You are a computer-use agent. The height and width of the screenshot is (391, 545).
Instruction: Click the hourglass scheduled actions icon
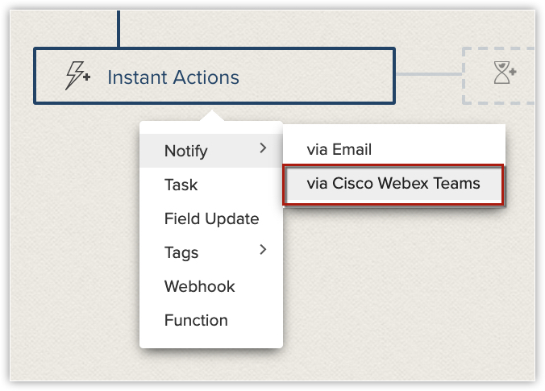click(x=505, y=74)
